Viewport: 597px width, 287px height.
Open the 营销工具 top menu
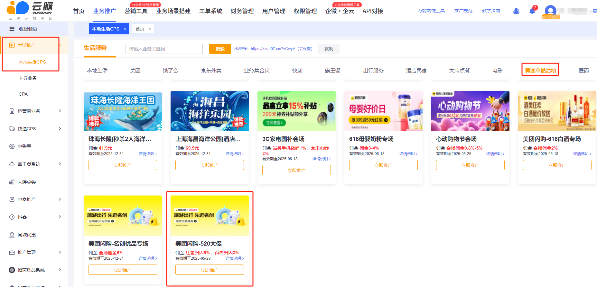pyautogui.click(x=136, y=11)
